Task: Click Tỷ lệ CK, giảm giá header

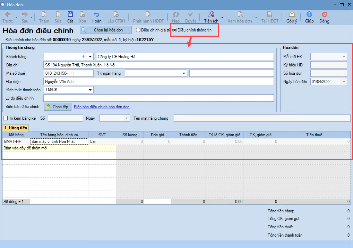Action: pyautogui.click(x=224, y=135)
